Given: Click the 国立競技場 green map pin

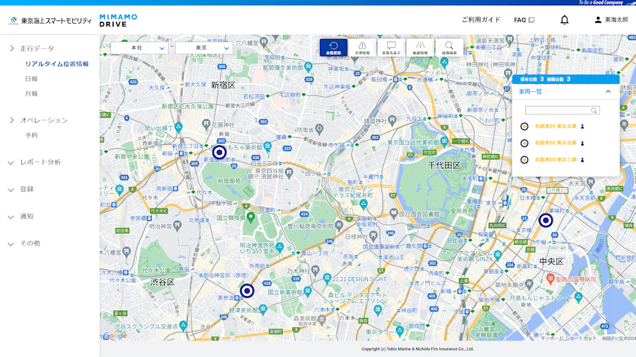Looking at the screenshot, I should [x=250, y=218].
